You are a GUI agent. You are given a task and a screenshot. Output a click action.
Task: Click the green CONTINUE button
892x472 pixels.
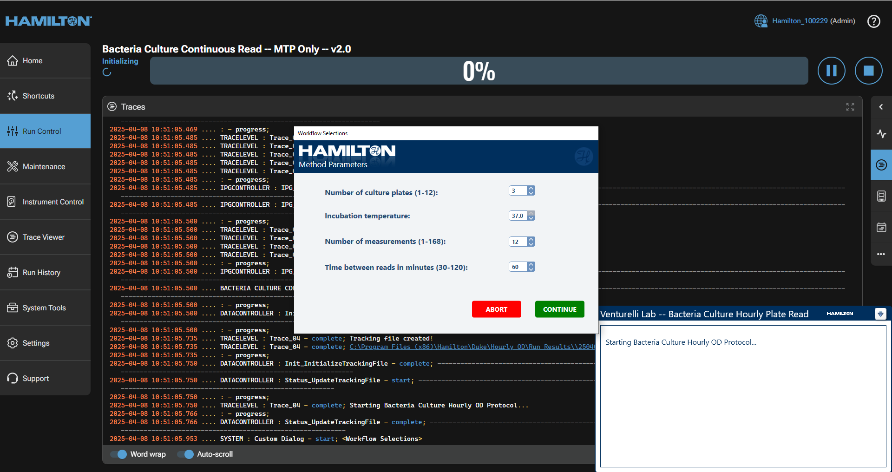tap(559, 309)
